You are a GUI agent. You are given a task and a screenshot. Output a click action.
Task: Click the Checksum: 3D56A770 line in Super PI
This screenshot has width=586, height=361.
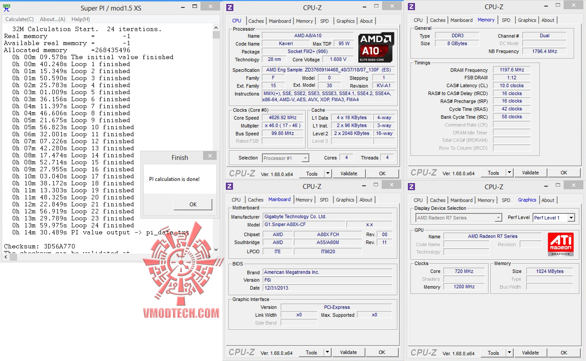[39, 247]
